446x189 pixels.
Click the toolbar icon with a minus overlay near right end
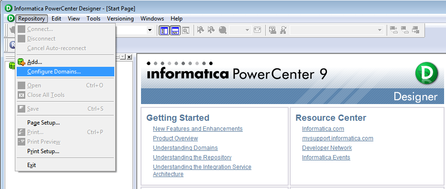point(405,30)
